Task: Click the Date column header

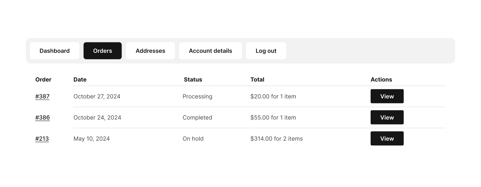Action: click(x=80, y=80)
